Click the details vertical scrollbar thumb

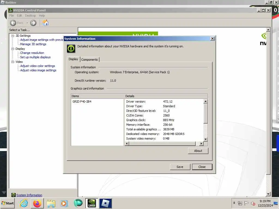[x=205, y=113]
